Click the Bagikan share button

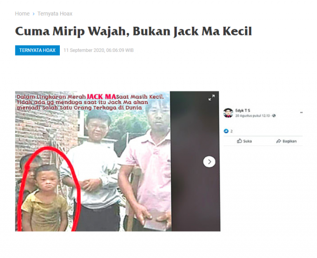(x=286, y=141)
